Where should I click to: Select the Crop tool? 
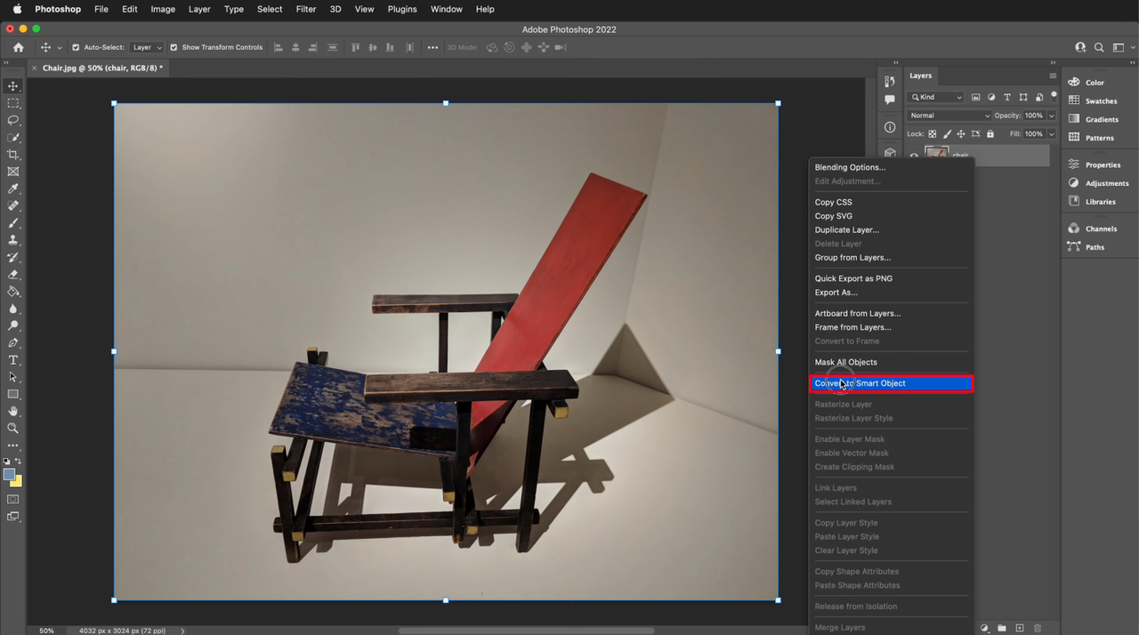point(13,155)
